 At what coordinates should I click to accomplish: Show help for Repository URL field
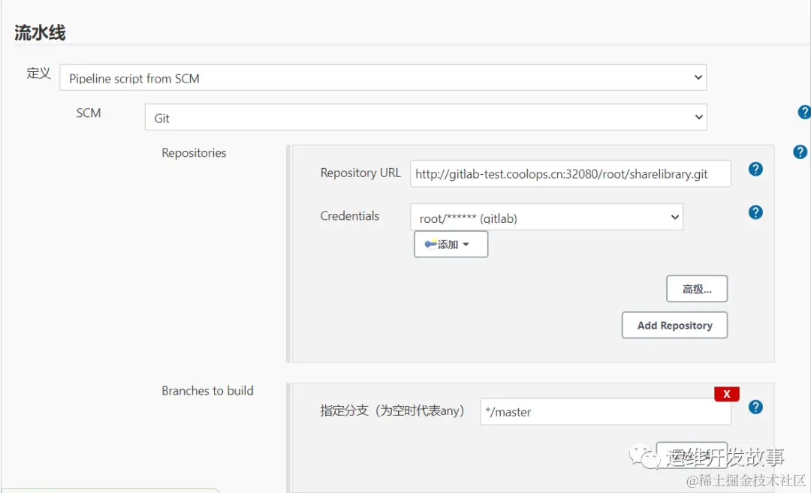pyautogui.click(x=755, y=169)
